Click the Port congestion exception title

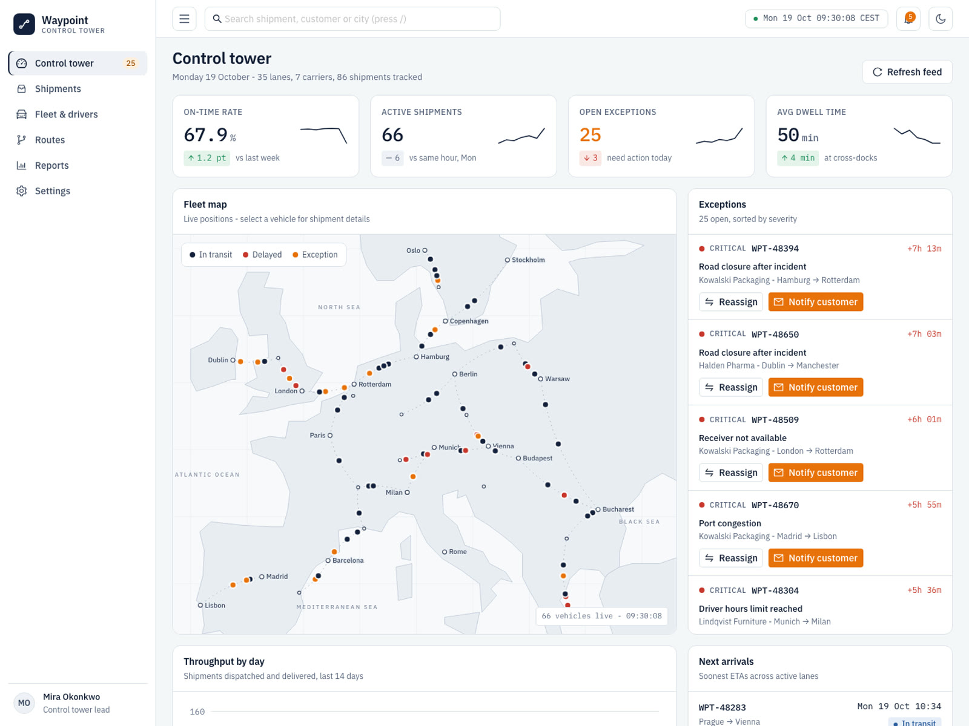coord(730,523)
